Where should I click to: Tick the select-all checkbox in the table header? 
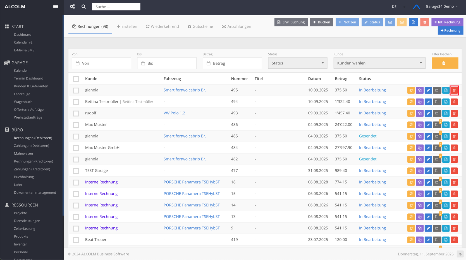click(76, 79)
